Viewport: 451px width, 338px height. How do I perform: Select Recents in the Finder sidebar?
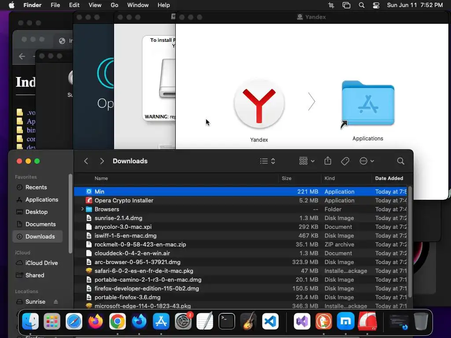(x=37, y=187)
